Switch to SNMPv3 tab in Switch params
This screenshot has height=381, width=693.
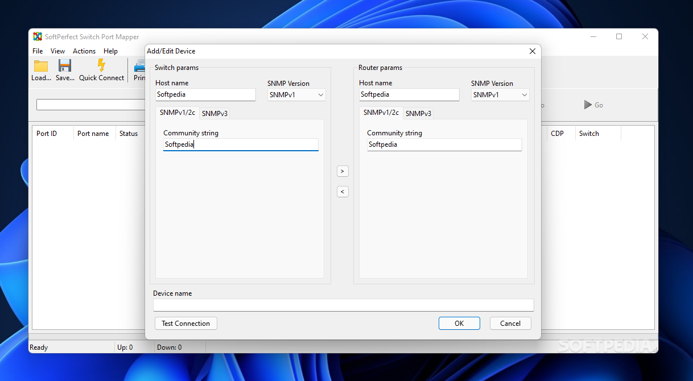tap(214, 113)
